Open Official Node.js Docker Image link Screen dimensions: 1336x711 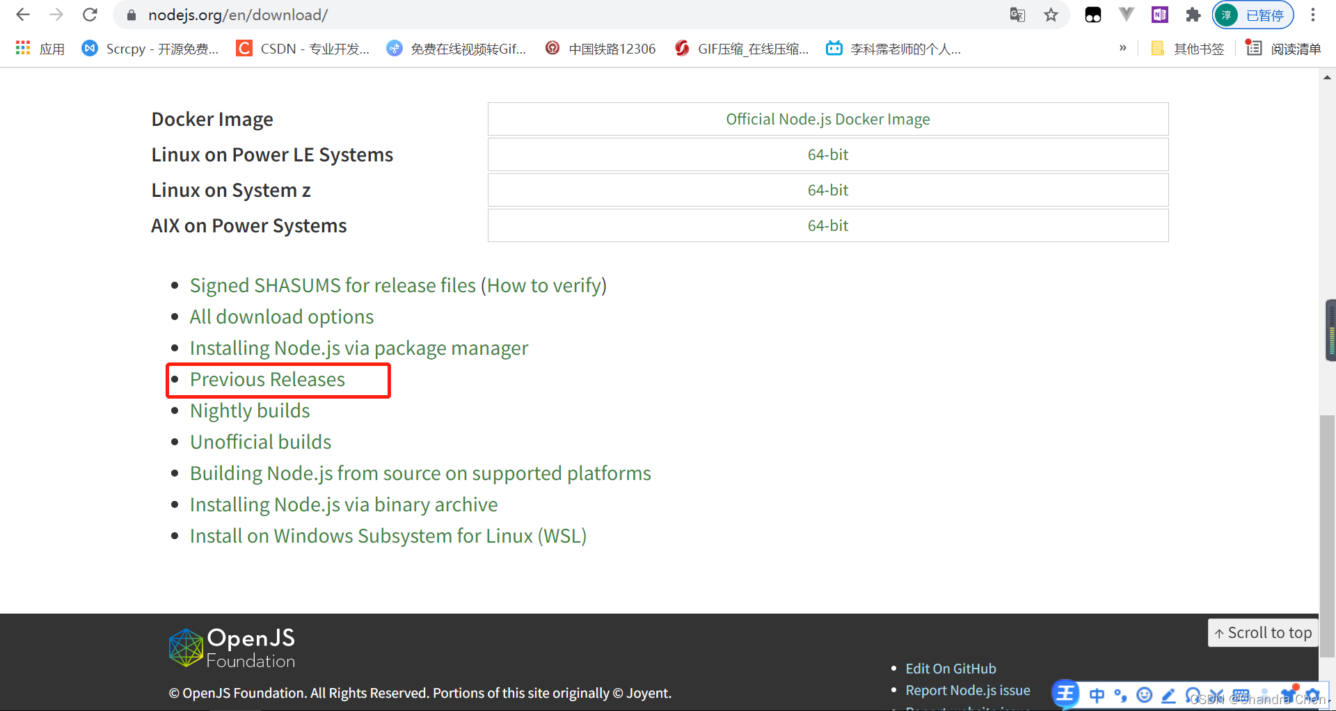[827, 119]
